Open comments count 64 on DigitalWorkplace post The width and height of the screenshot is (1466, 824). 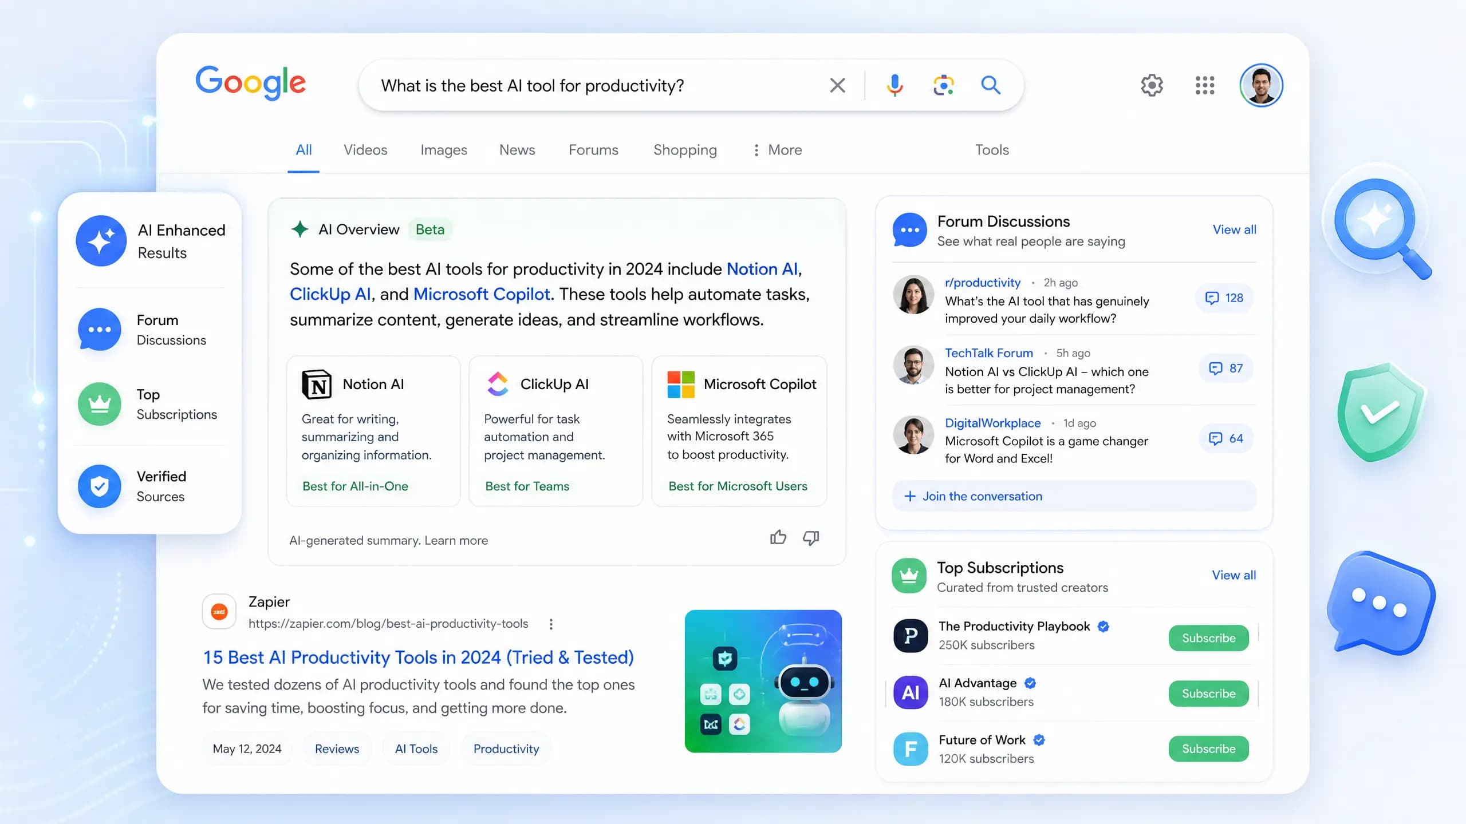(x=1226, y=439)
